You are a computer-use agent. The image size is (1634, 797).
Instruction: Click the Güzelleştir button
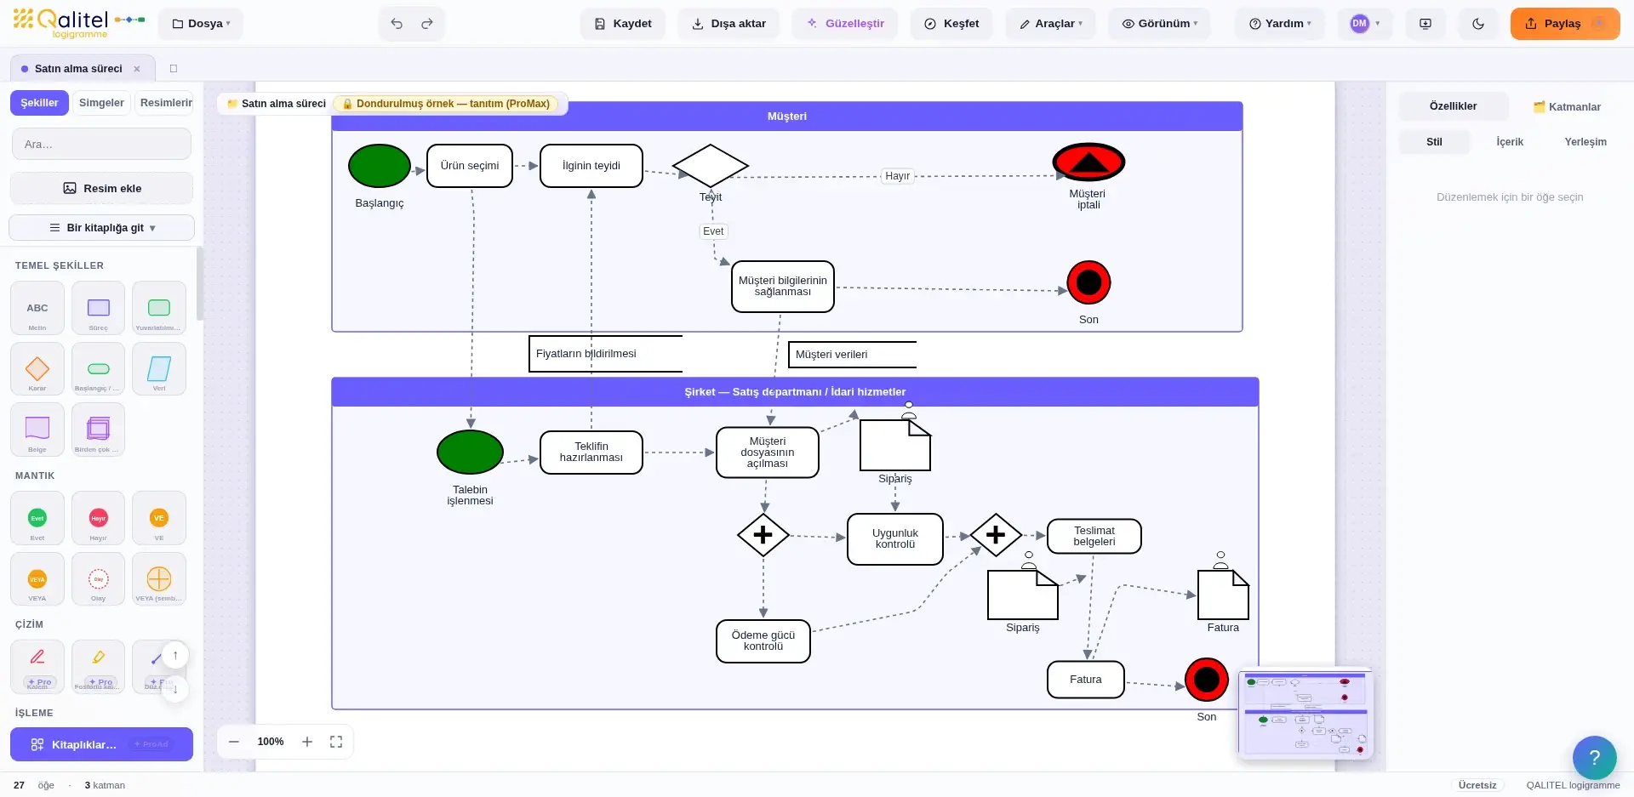846,24
